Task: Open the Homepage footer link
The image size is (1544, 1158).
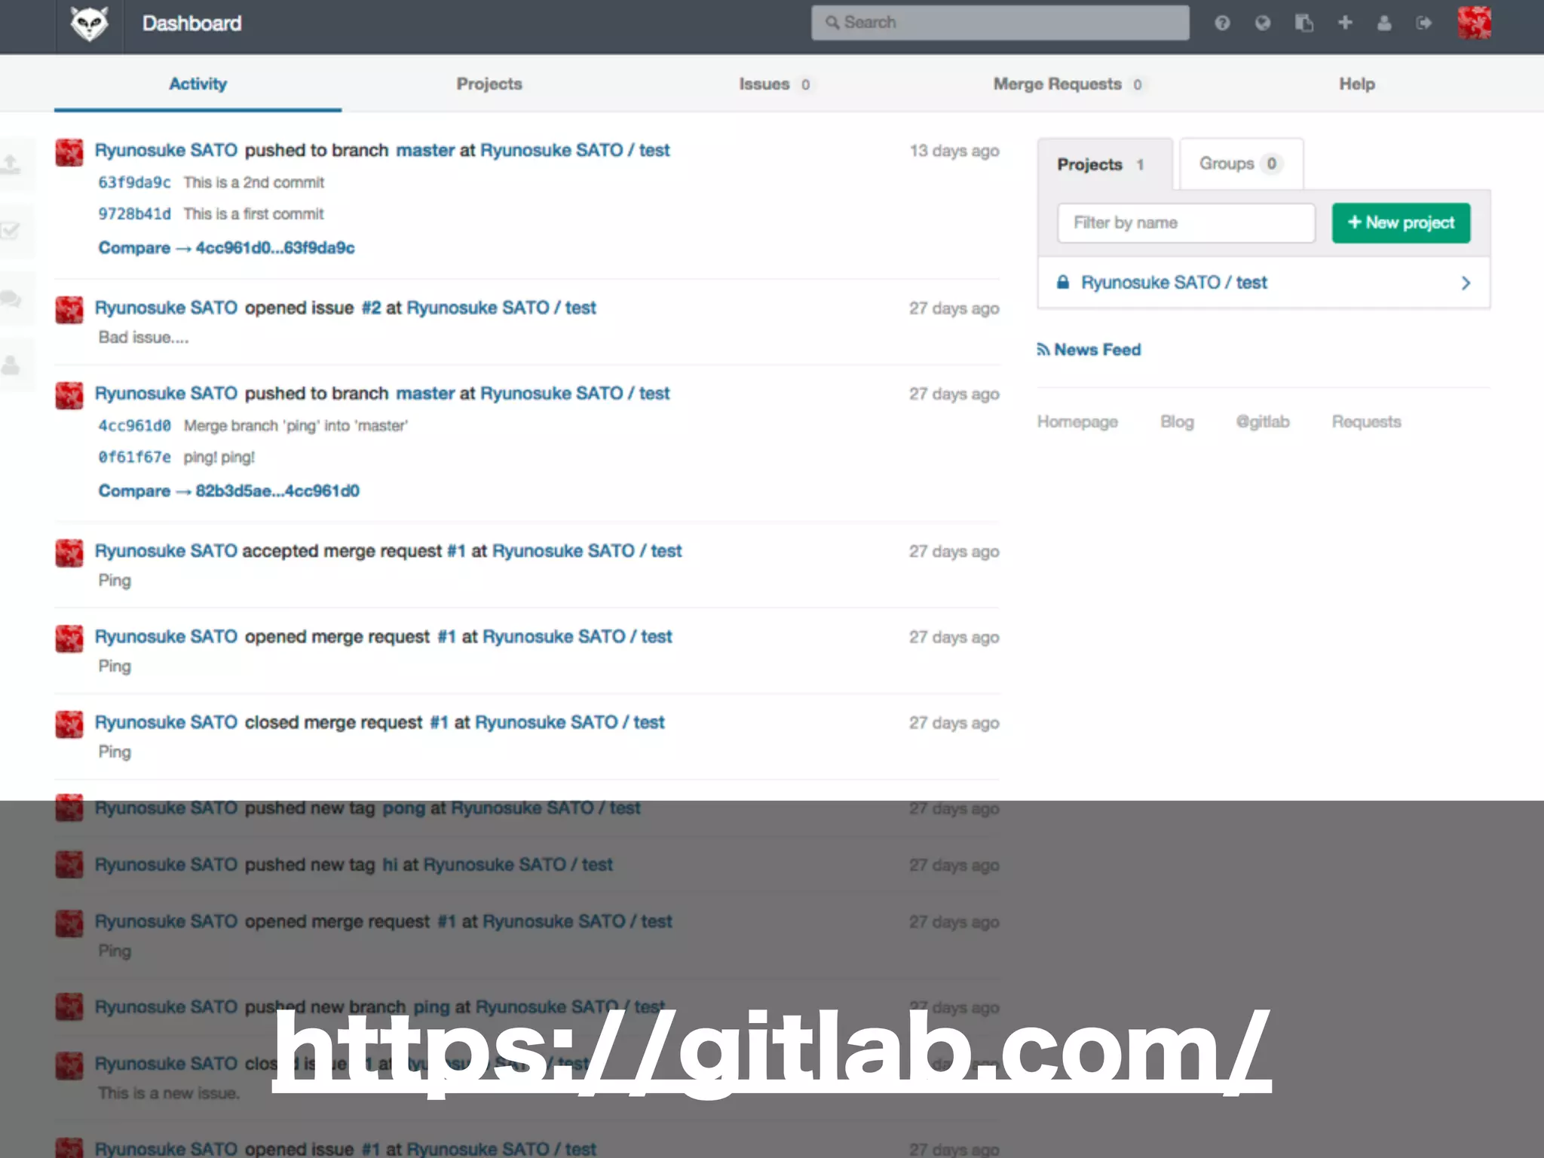Action: [1077, 421]
